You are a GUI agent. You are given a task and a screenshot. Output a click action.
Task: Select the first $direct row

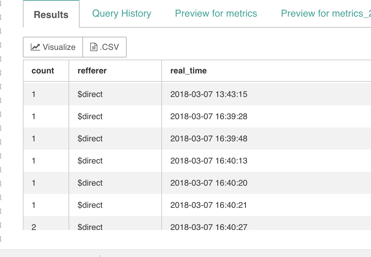click(x=90, y=94)
